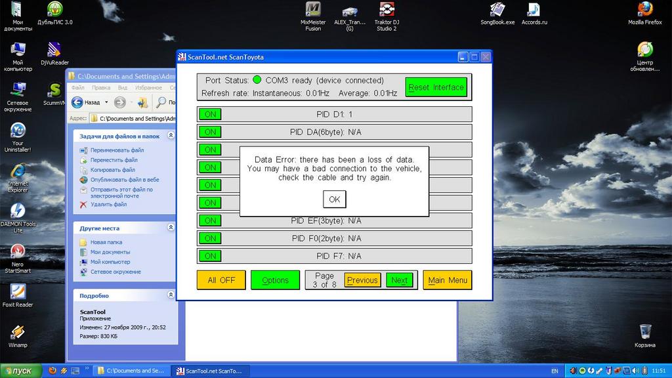Viewport: 672px width, 378px height.
Task: Click the Reset Interface button
Action: [x=436, y=87]
